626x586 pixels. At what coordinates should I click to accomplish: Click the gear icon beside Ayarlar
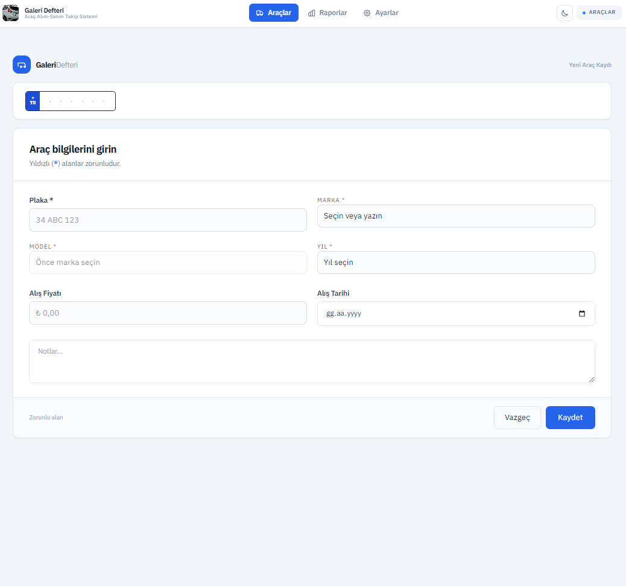[367, 13]
